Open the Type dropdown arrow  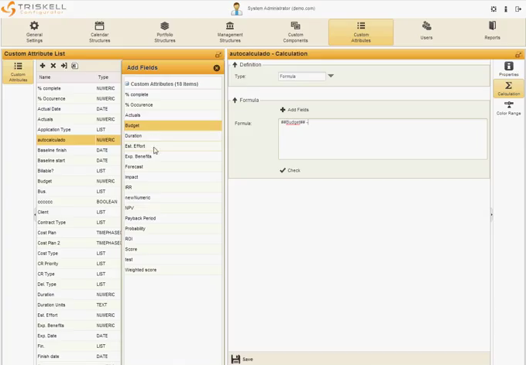pos(331,76)
